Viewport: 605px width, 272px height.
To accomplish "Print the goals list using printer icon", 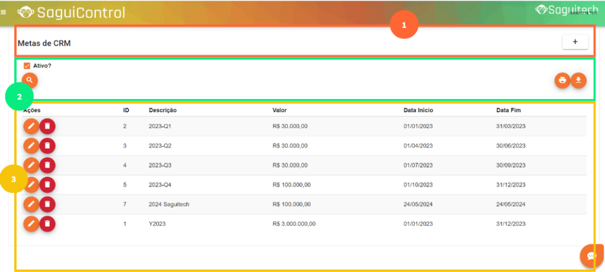I will pyautogui.click(x=562, y=80).
